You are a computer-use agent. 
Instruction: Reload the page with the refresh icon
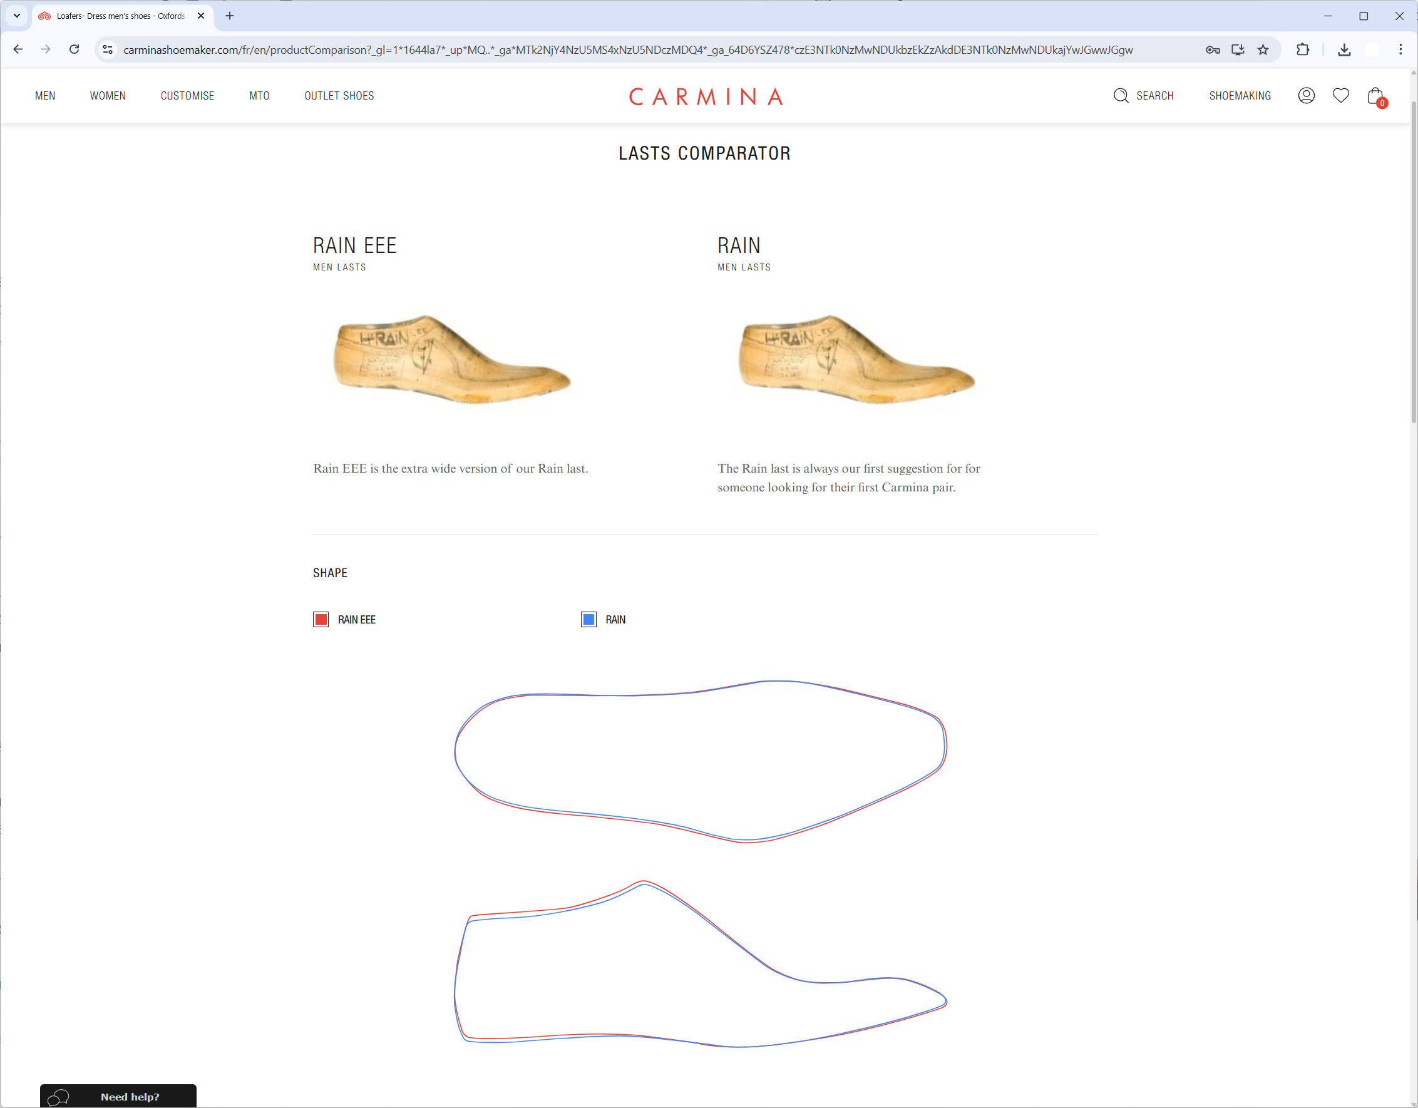tap(74, 50)
